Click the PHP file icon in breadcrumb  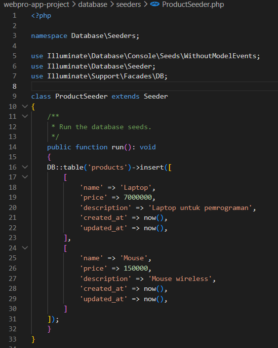pyautogui.click(x=155, y=4)
